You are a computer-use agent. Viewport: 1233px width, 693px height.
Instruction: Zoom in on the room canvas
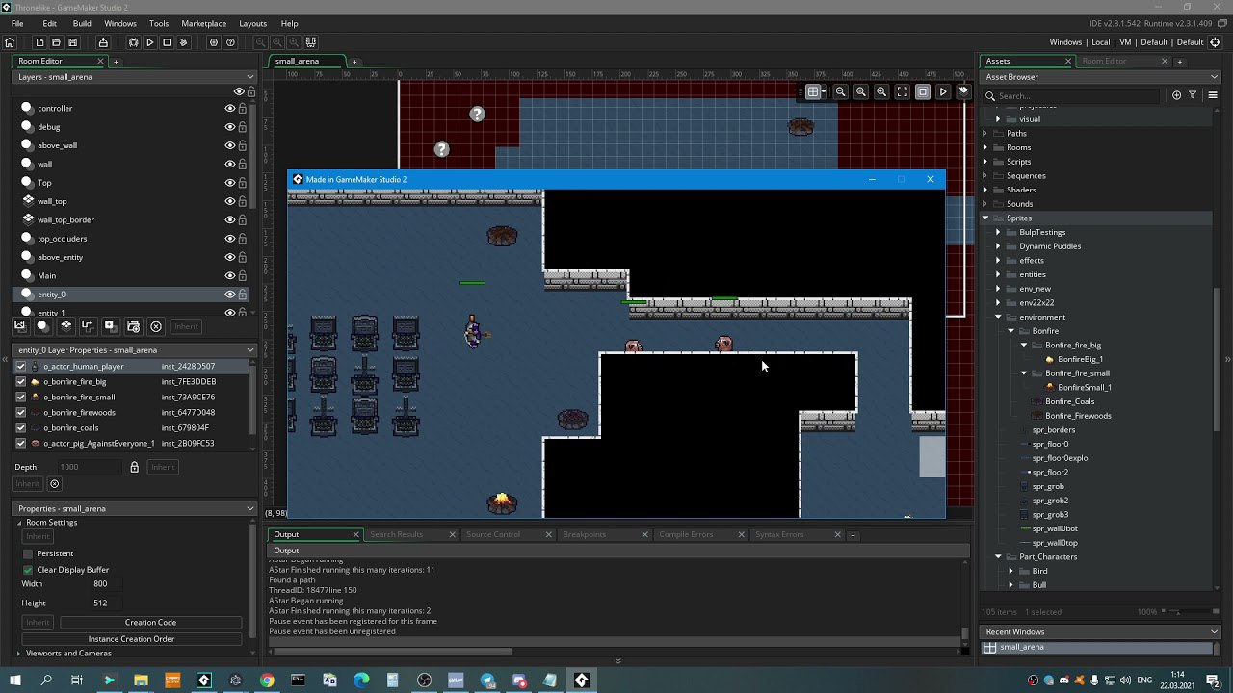click(881, 91)
